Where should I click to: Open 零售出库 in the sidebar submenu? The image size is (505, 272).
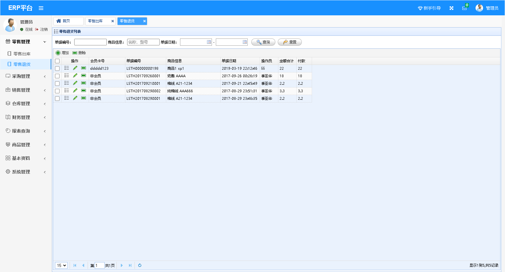coord(22,54)
